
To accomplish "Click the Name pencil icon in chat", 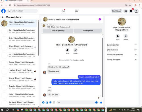I will point(76,50).
